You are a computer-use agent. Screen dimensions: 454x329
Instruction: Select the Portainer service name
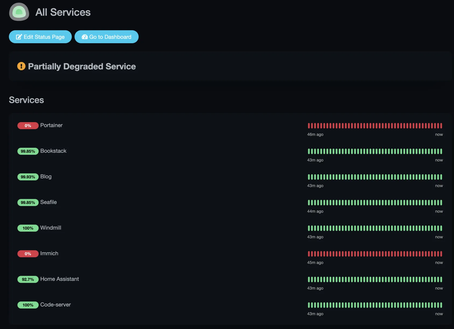(x=51, y=125)
